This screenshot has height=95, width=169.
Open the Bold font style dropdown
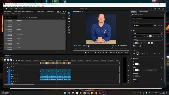(138, 36)
